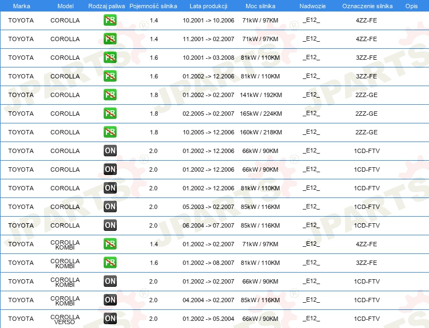Click petrol icon in 10.2001 -> 10.2006 row
The height and width of the screenshot is (328, 429).
[x=110, y=20]
